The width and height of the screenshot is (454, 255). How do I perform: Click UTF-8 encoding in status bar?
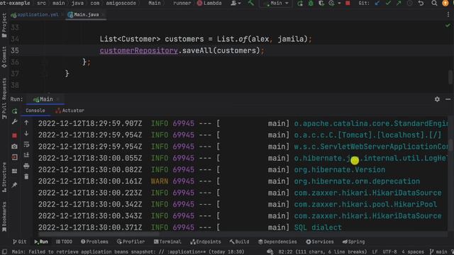[x=389, y=252]
